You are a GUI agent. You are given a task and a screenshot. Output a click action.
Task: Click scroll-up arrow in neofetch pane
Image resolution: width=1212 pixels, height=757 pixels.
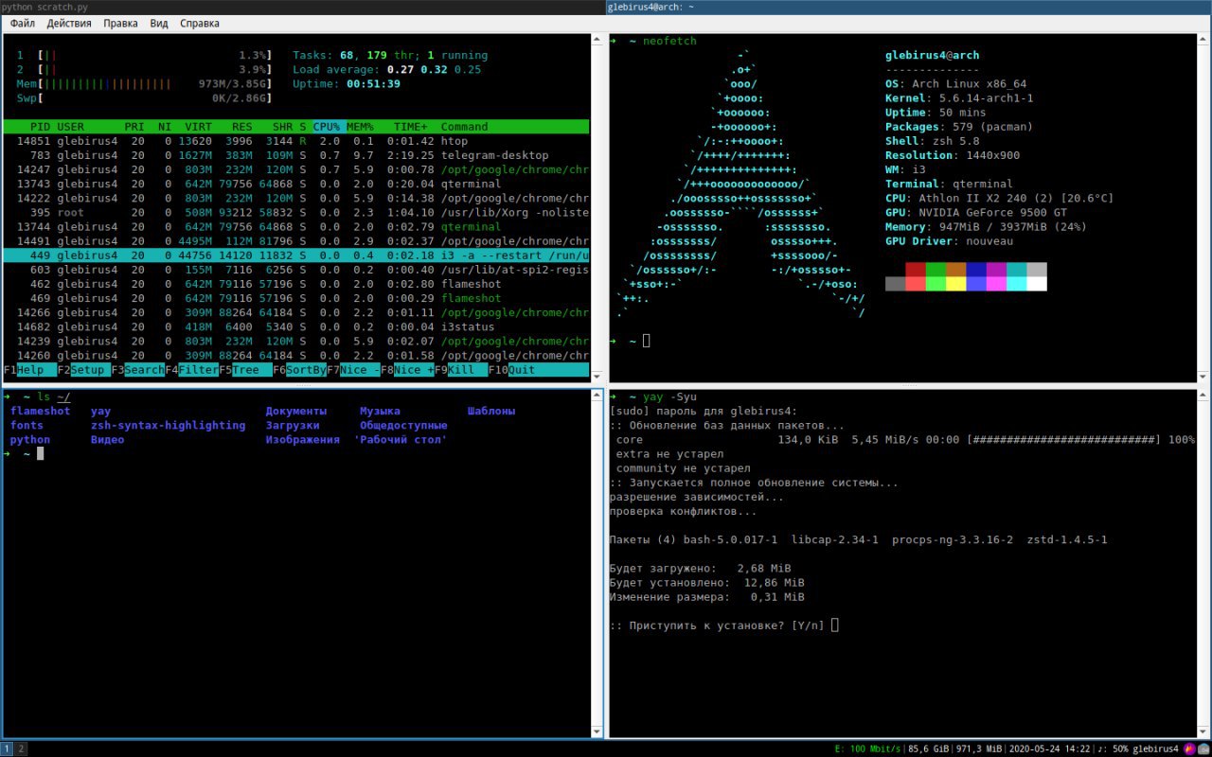tap(1203, 40)
